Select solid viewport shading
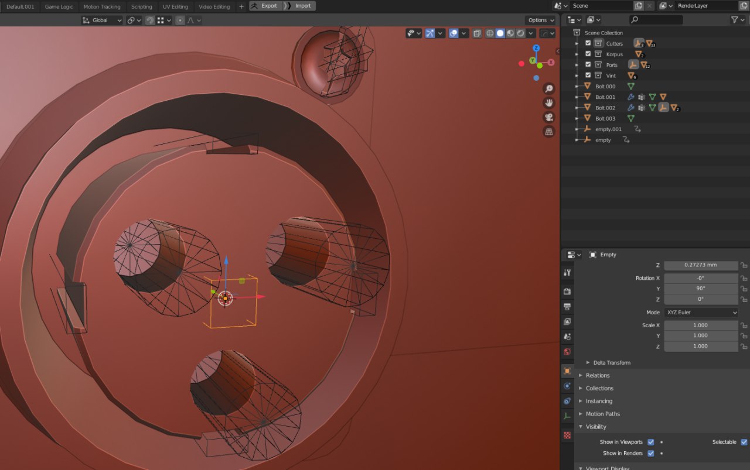Viewport: 750px width, 470px height. pyautogui.click(x=500, y=33)
